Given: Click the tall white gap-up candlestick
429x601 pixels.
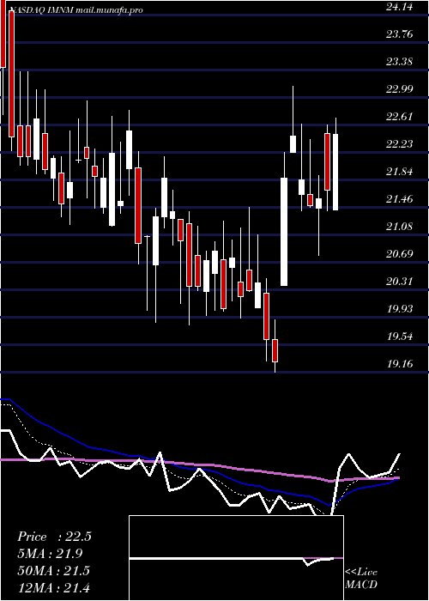Looking at the screenshot, I should click(x=284, y=232).
